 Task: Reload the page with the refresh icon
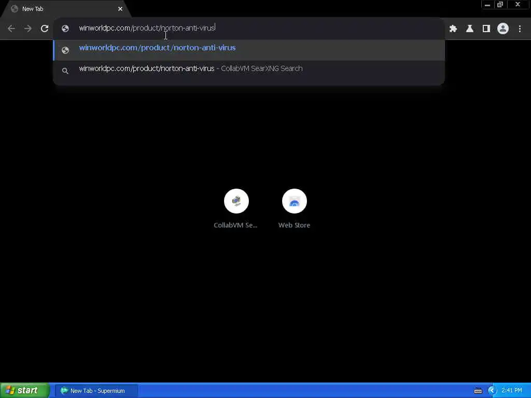click(45, 29)
